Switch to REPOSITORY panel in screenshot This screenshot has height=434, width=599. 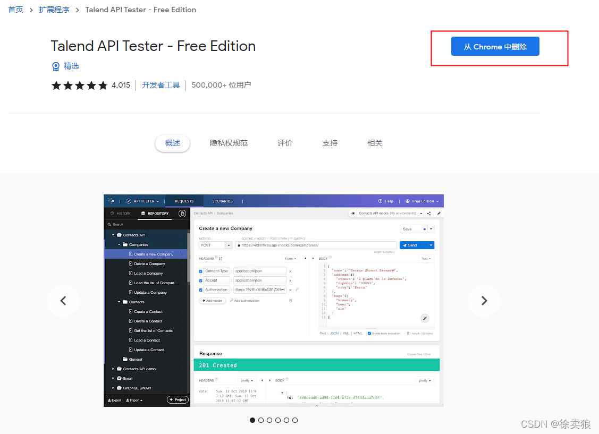[x=155, y=214]
